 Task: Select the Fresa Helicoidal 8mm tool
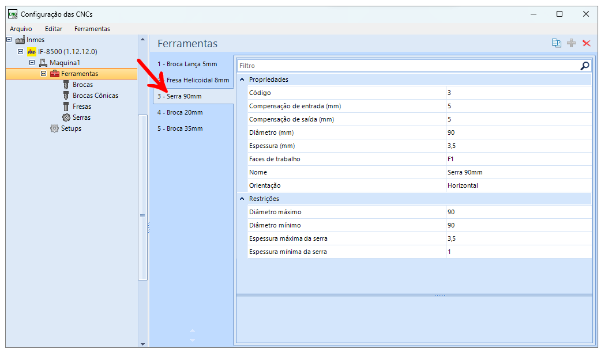(x=198, y=80)
